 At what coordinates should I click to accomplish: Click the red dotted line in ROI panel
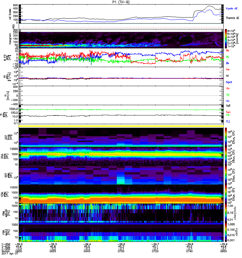pyautogui.click(x=121, y=27)
